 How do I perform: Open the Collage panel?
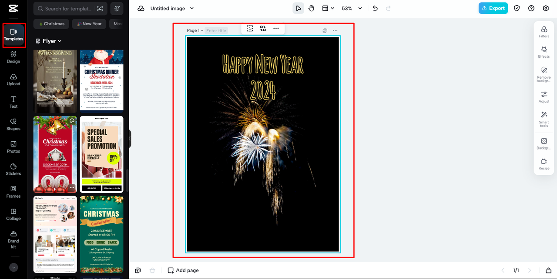pyautogui.click(x=13, y=214)
